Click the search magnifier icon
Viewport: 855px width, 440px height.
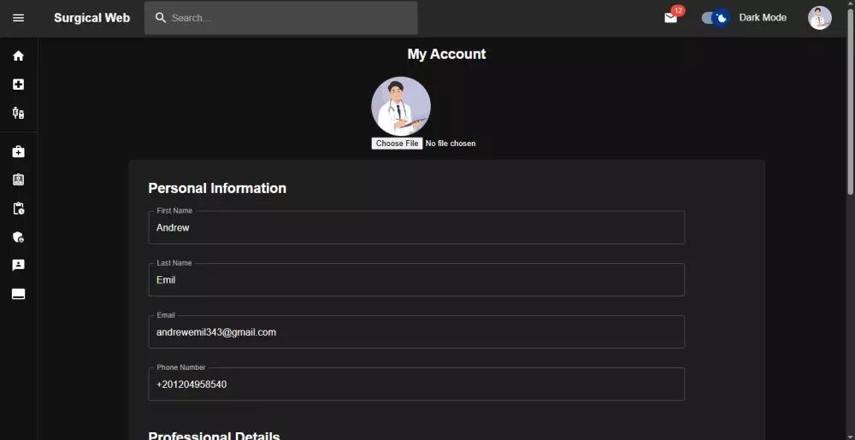(161, 18)
